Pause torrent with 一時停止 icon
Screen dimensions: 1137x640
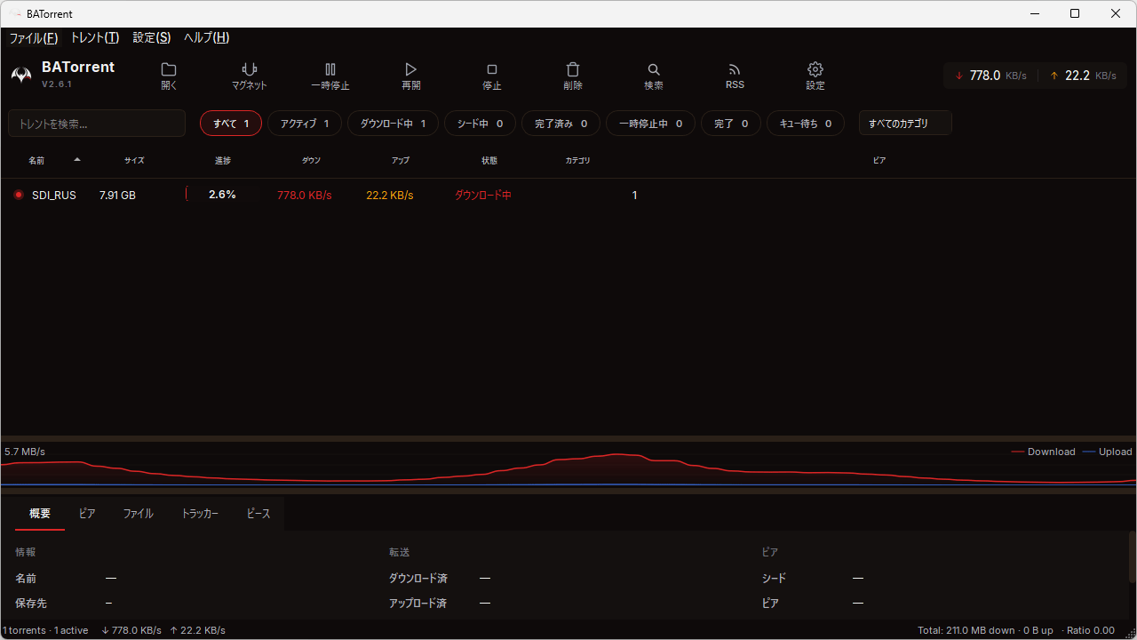click(x=330, y=76)
